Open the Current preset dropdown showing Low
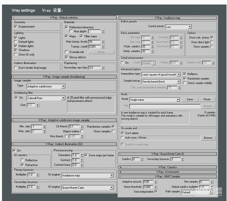The height and width of the screenshot is (201, 227). pos(178,27)
